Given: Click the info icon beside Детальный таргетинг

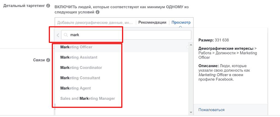Looking at the screenshot, I should [48, 6].
